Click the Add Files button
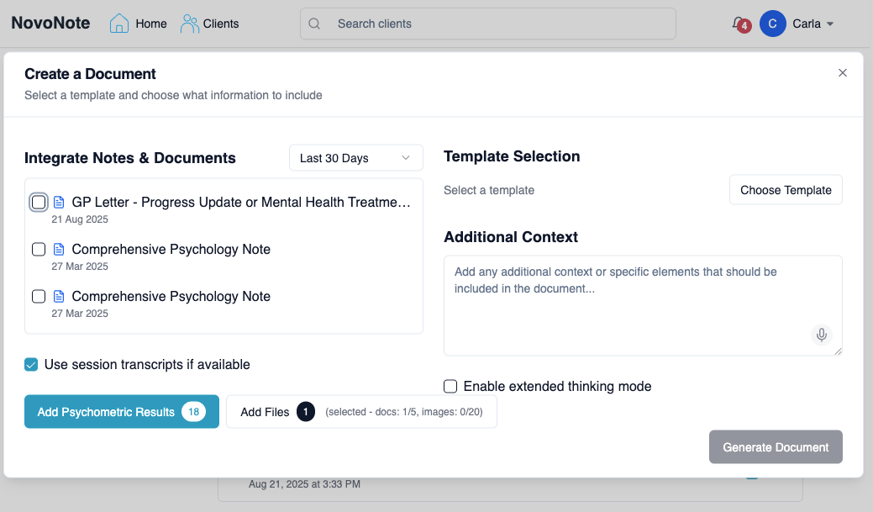The height and width of the screenshot is (512, 873). [x=265, y=412]
